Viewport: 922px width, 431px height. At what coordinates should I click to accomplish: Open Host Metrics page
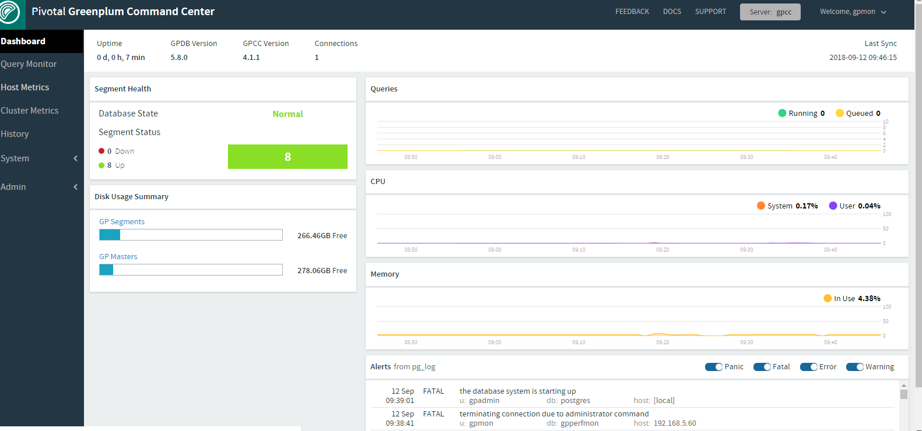(x=25, y=87)
